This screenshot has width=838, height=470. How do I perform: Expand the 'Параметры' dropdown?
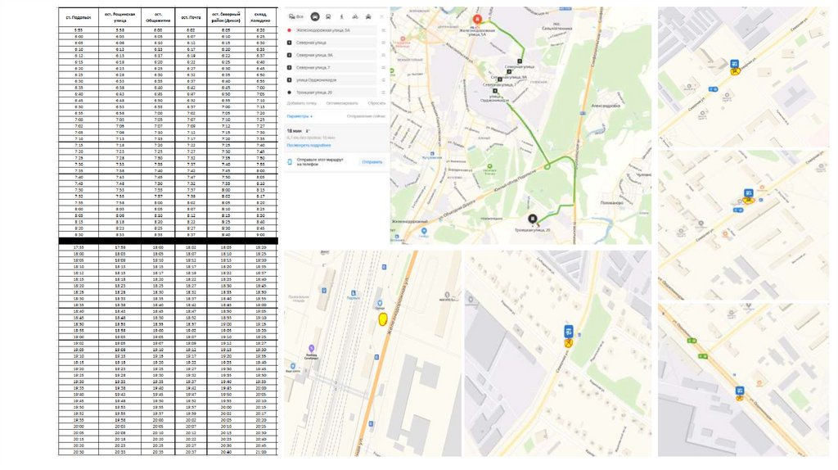coord(300,116)
